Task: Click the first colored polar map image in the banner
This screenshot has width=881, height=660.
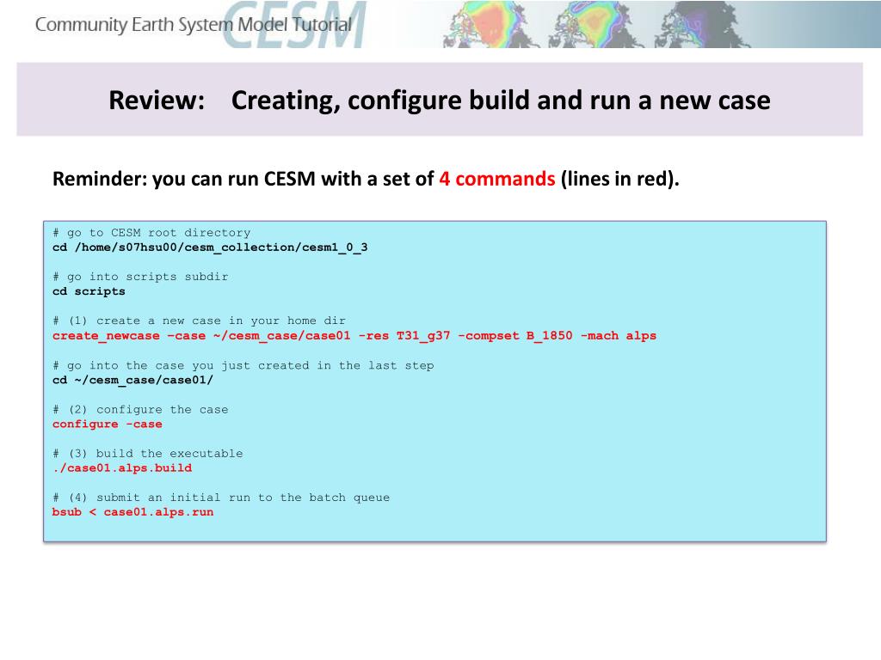Action: coord(489,24)
